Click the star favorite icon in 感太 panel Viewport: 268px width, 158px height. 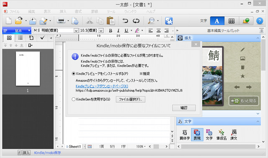pos(242,76)
